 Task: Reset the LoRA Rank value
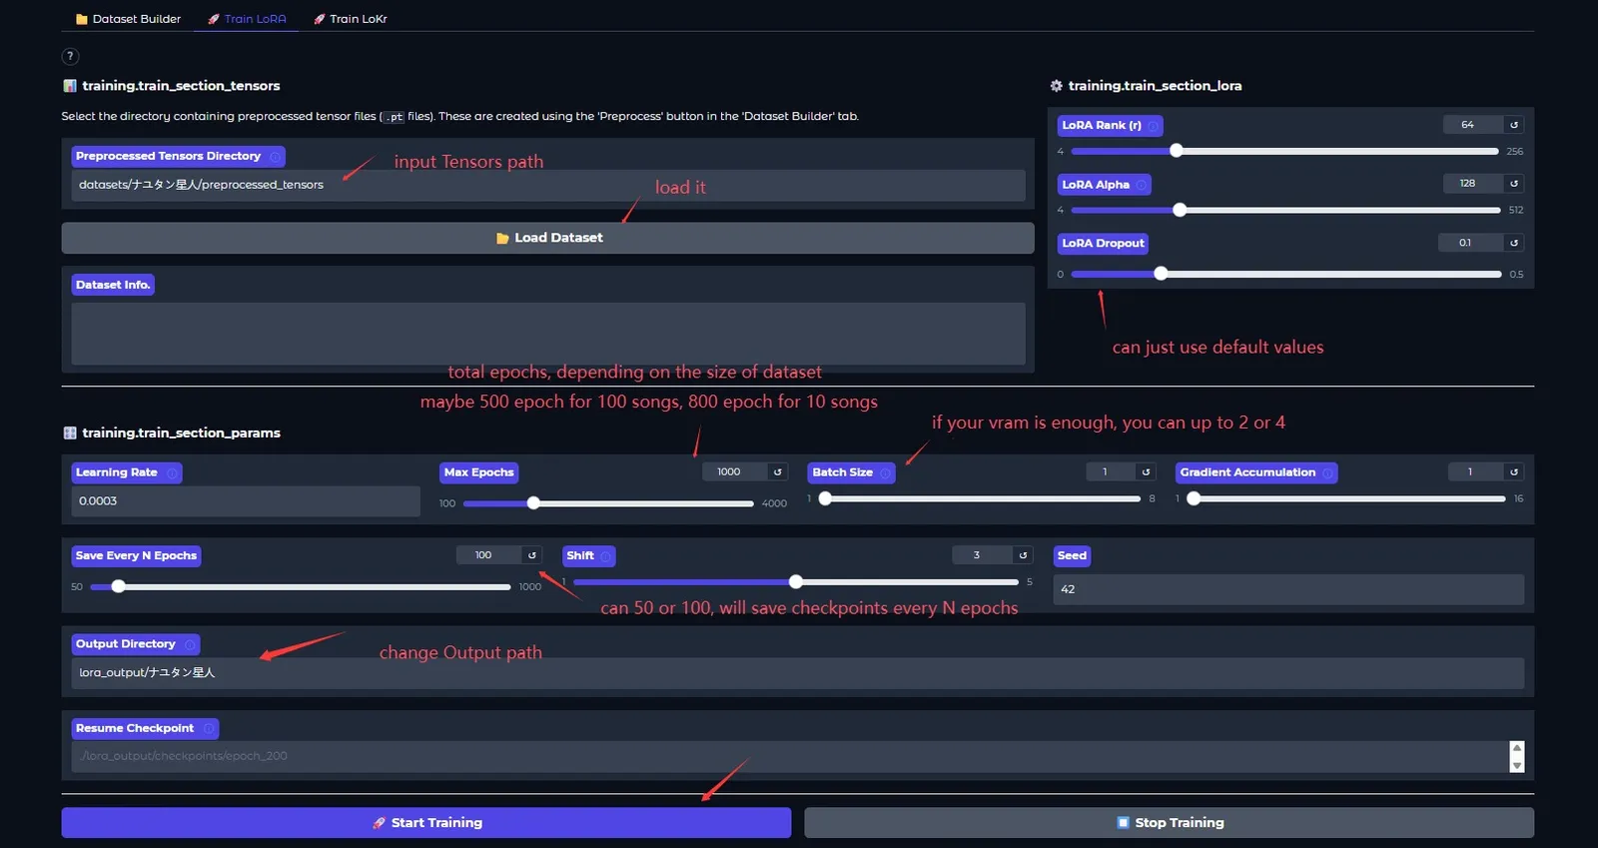(x=1514, y=125)
